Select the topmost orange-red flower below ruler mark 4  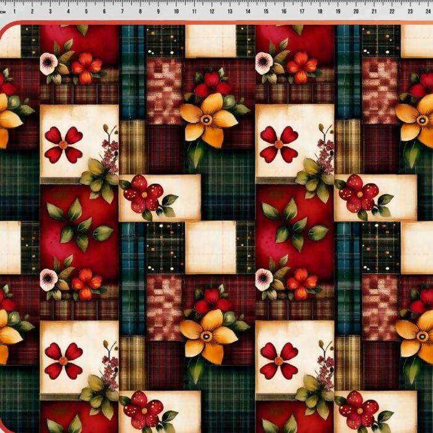click(x=87, y=66)
